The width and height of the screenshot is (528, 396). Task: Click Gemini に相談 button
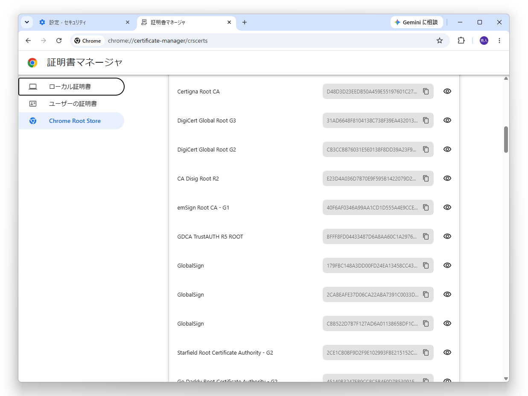coord(416,22)
